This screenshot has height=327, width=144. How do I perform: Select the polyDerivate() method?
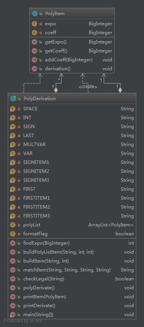(72, 288)
